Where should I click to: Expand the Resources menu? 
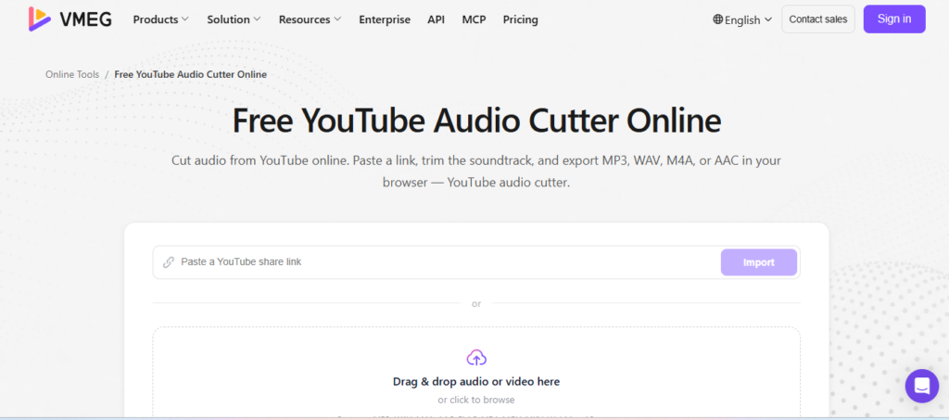point(310,19)
